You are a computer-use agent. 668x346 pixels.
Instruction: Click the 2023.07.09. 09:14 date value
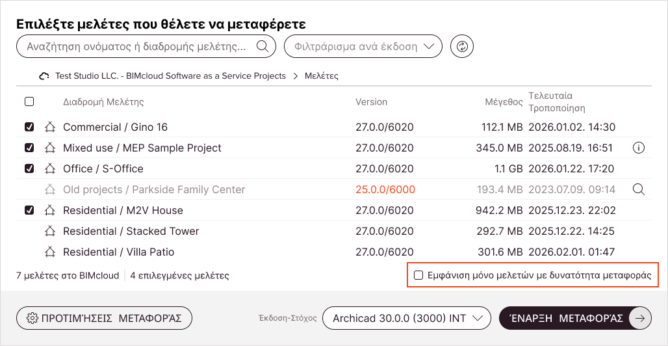(x=572, y=189)
